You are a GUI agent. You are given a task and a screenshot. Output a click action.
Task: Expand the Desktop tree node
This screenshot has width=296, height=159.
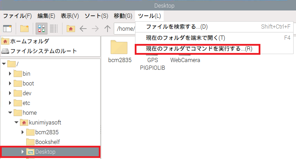click(23, 152)
